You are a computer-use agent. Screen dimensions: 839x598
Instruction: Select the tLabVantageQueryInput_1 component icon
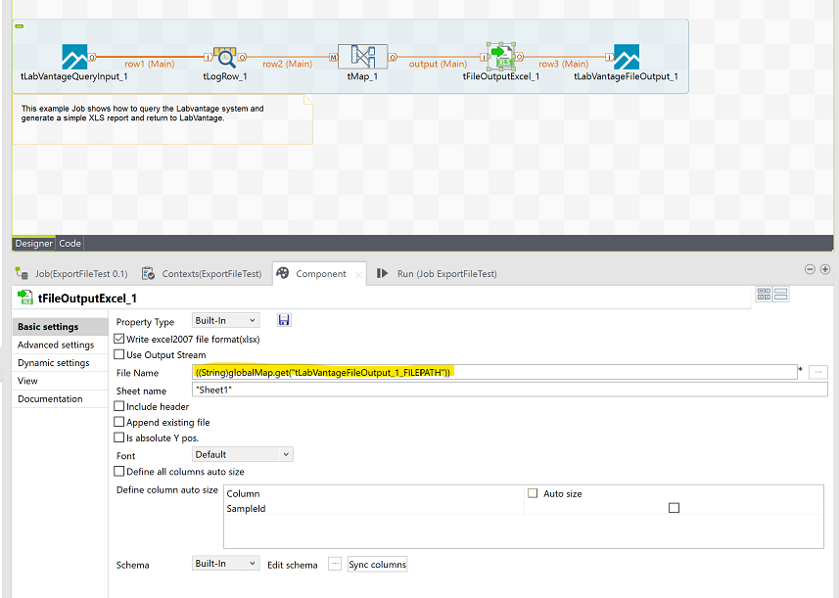pos(74,57)
